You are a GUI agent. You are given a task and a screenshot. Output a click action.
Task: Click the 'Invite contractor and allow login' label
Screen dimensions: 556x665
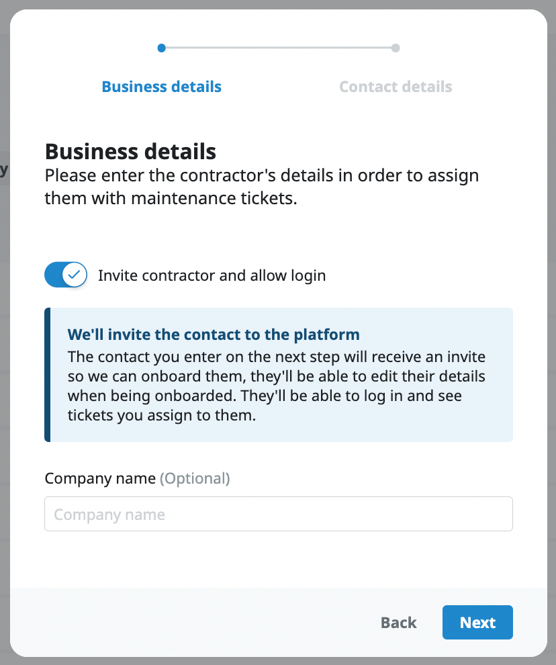[x=212, y=275]
